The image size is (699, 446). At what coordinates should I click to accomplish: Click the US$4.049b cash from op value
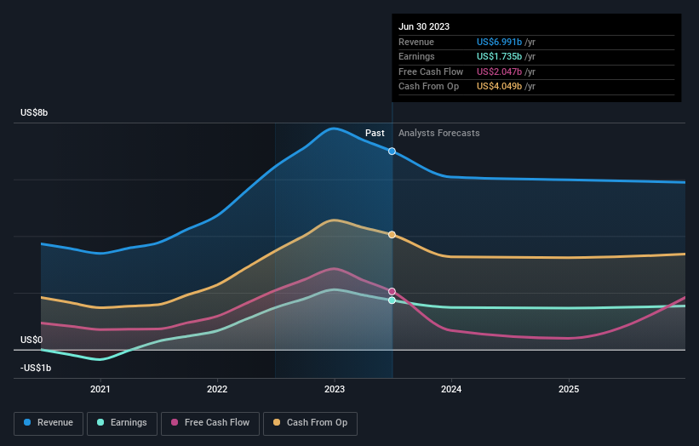click(499, 87)
